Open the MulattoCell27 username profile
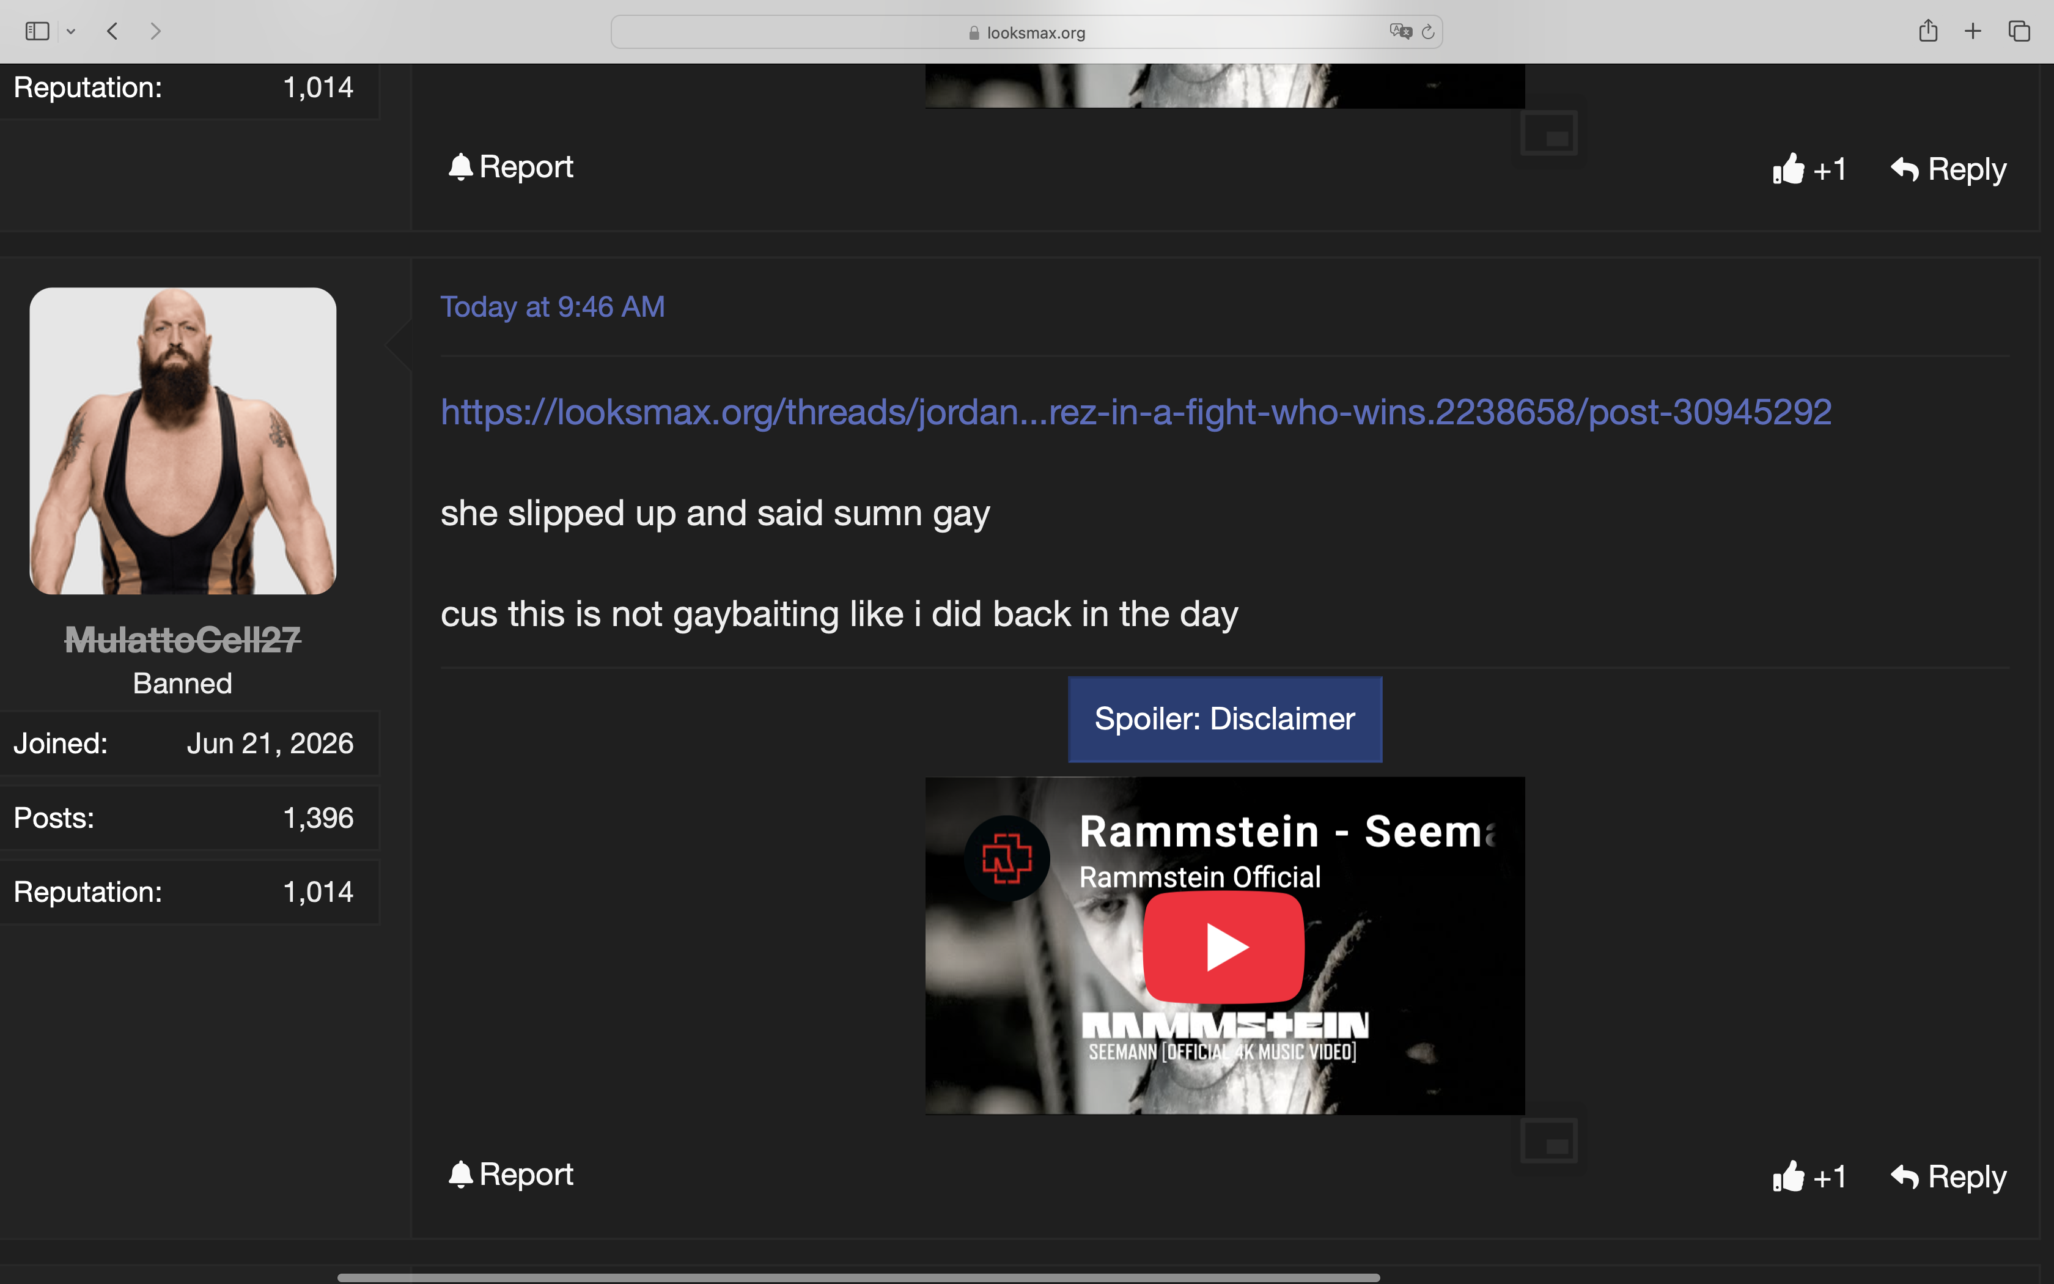 183,640
